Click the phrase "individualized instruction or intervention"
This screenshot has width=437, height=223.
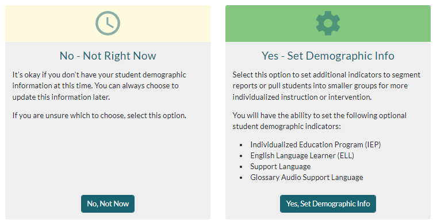coord(301,97)
